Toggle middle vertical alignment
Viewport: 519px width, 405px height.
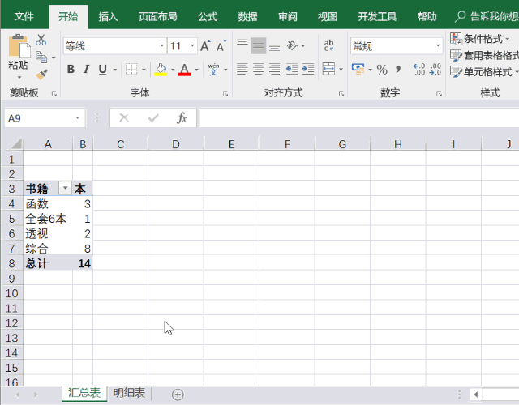click(x=259, y=46)
